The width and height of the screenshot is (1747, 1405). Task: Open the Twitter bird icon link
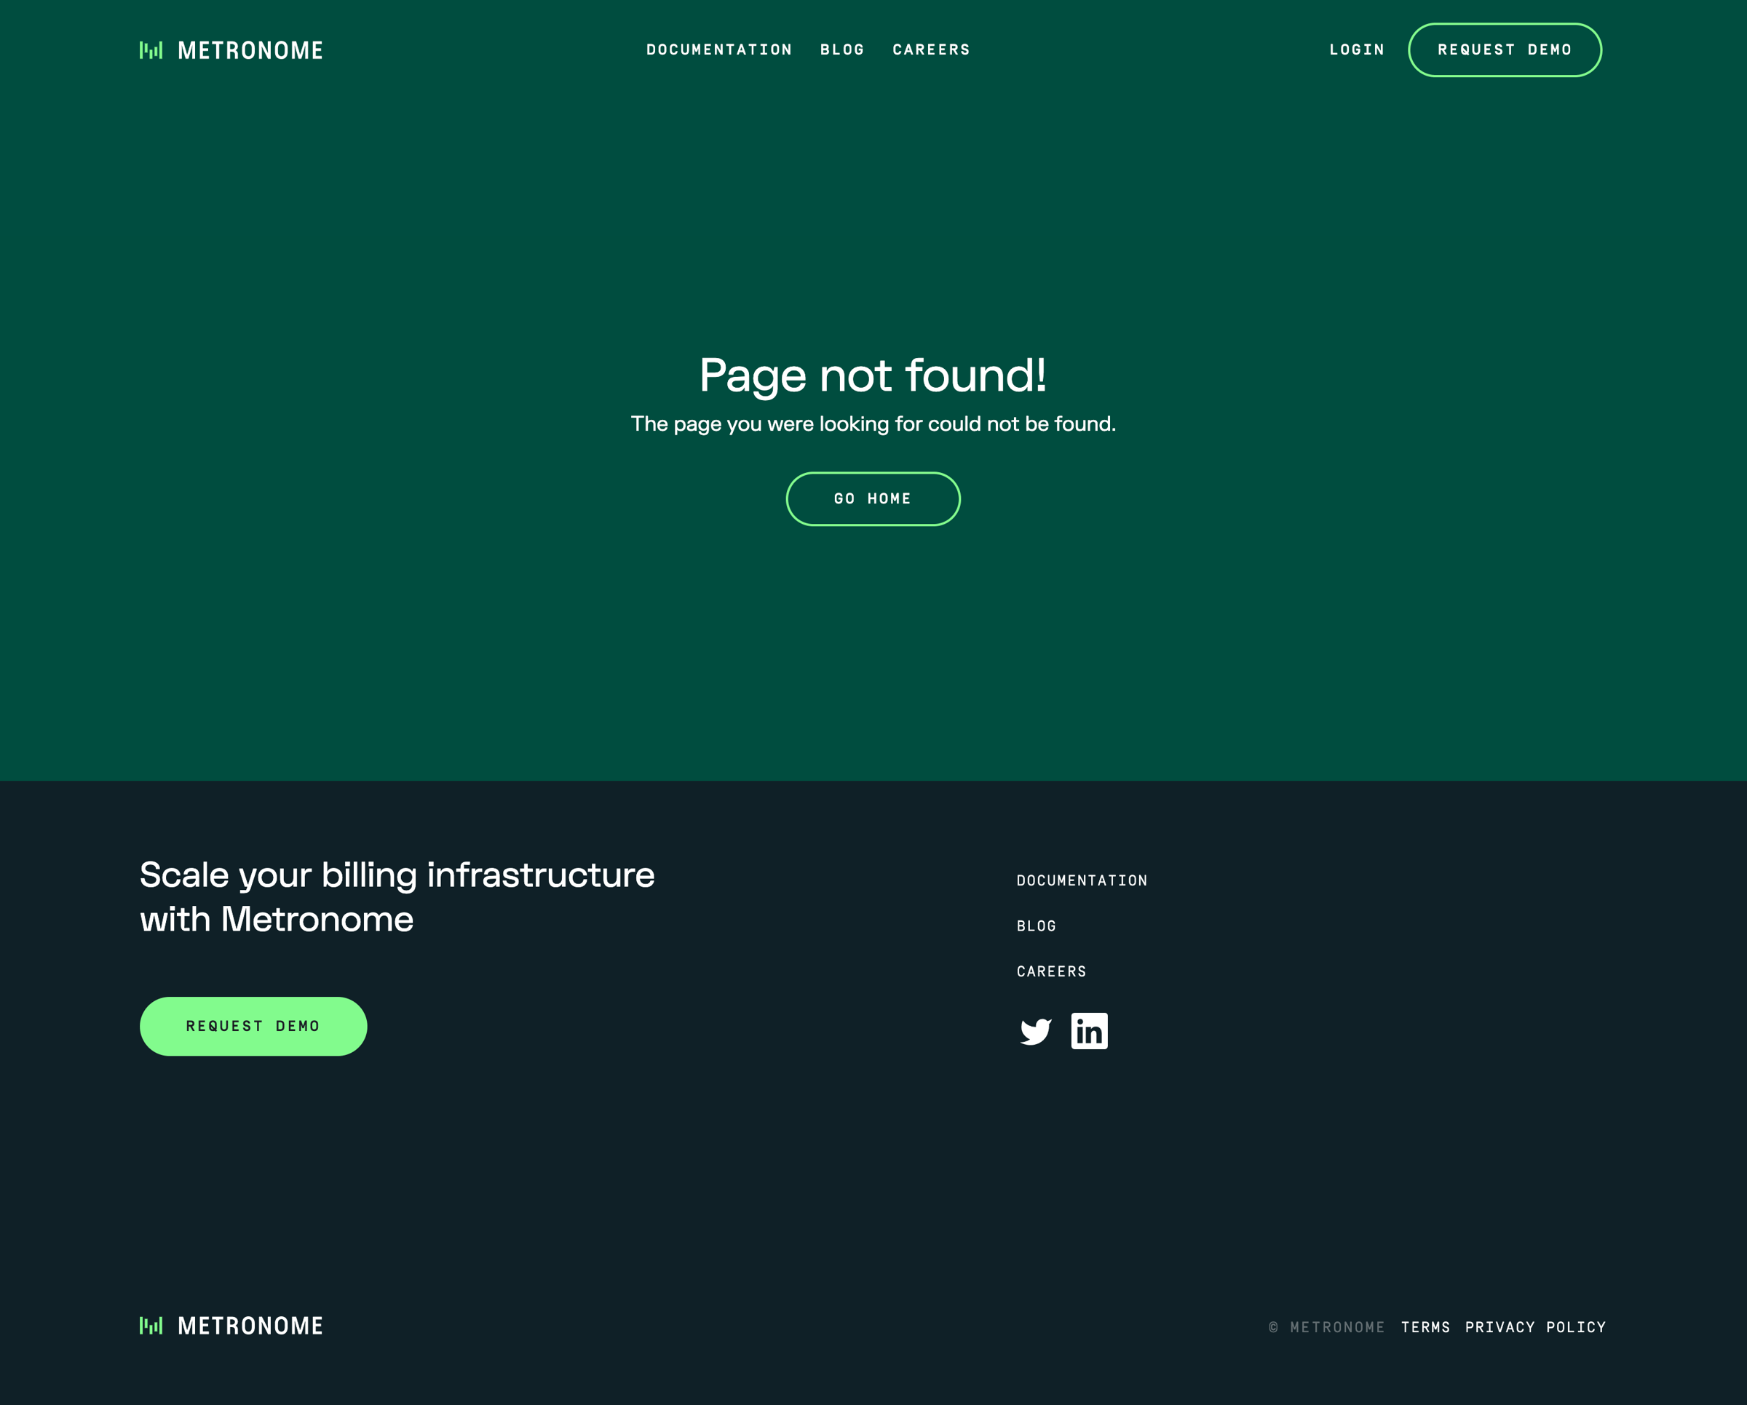pyautogui.click(x=1035, y=1031)
